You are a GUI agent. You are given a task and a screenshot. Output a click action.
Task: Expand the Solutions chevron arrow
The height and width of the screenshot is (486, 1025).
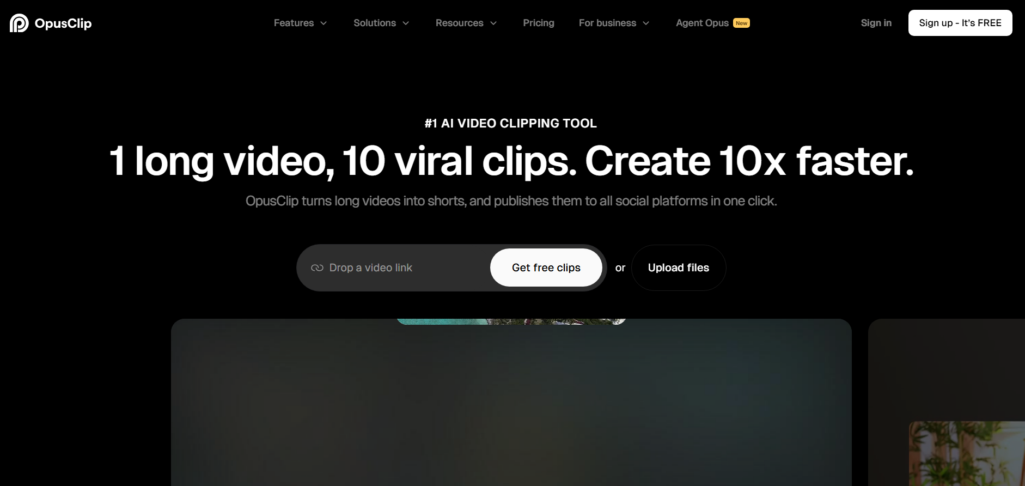pyautogui.click(x=406, y=23)
